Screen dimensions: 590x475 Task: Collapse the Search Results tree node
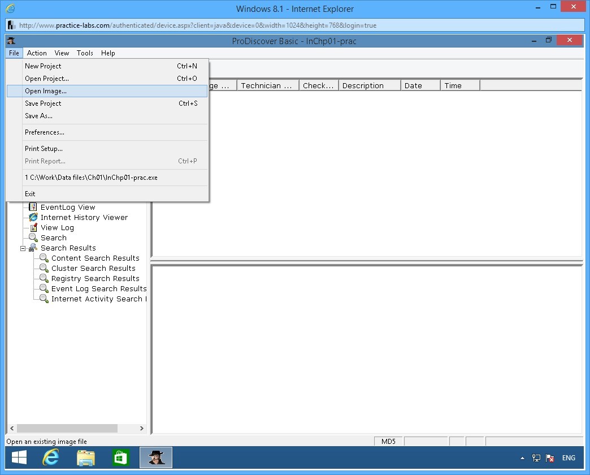(23, 248)
